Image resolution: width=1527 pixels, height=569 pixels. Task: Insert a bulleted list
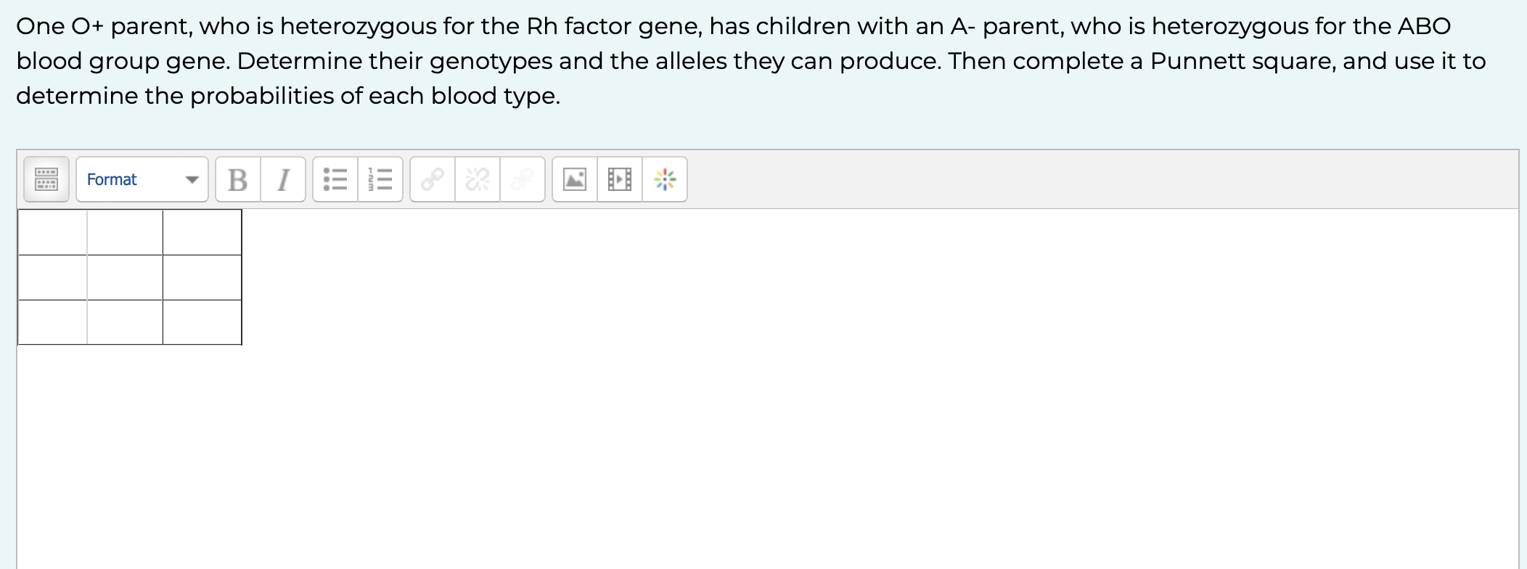pos(335,179)
